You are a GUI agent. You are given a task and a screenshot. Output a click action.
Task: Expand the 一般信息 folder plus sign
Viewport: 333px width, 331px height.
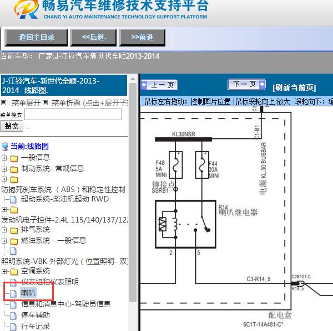tap(4, 158)
